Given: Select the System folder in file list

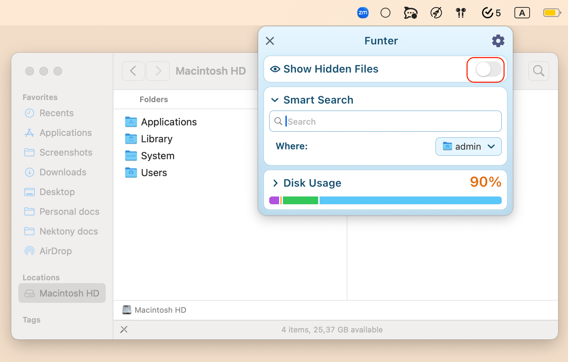Looking at the screenshot, I should pos(158,156).
